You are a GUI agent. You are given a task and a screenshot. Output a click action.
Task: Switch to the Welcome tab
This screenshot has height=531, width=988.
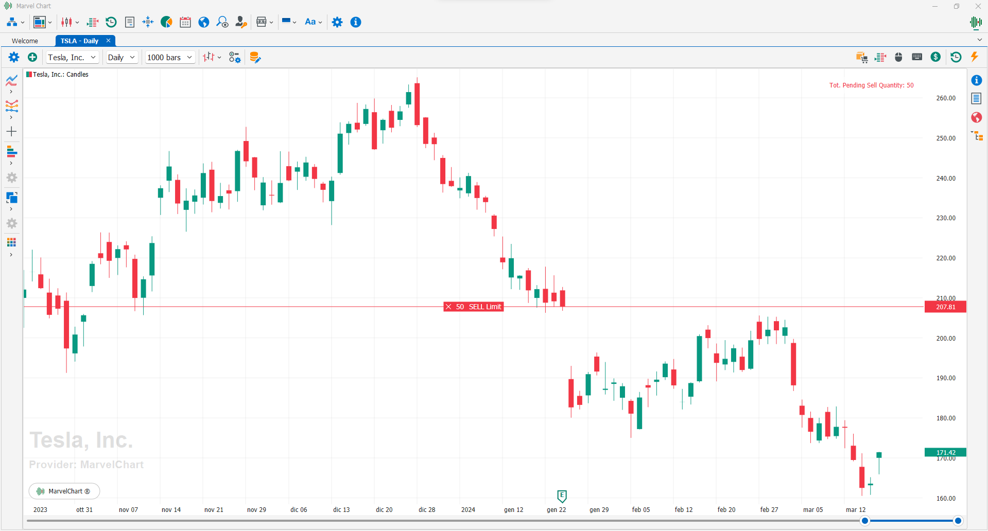coord(25,41)
